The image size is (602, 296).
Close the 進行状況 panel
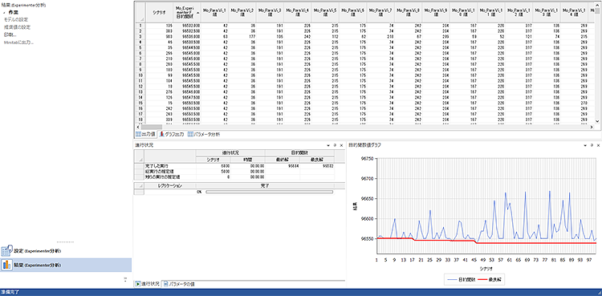pos(341,145)
